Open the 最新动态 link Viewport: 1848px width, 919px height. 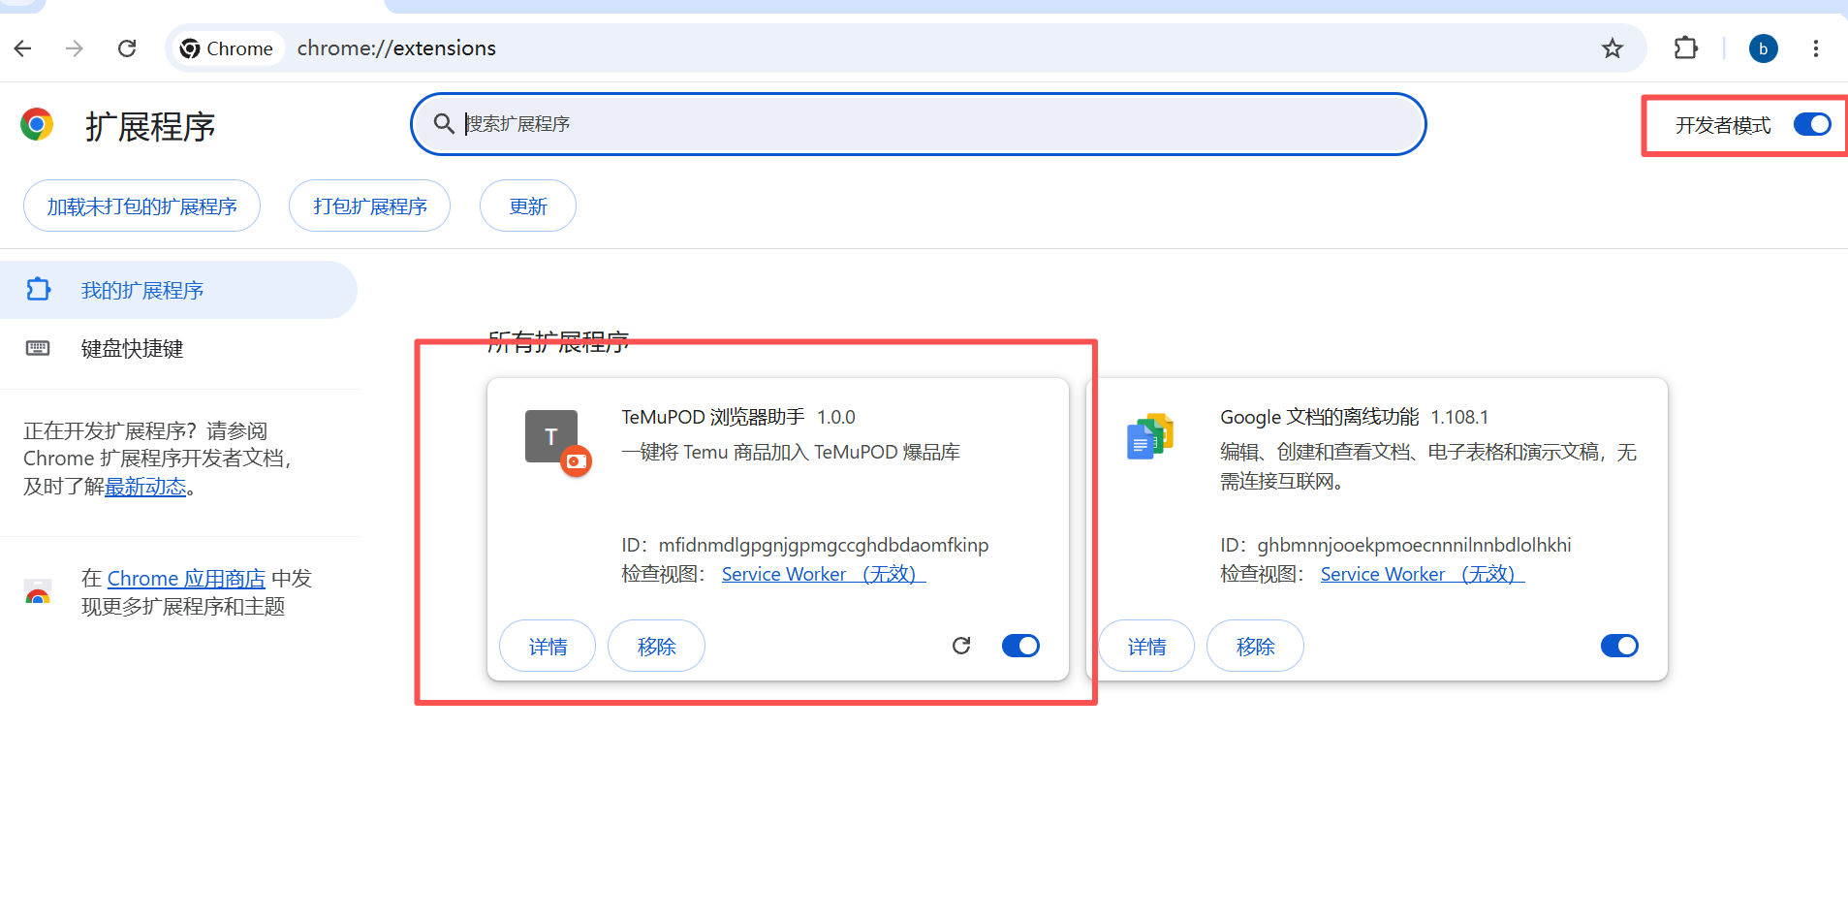coord(145,487)
